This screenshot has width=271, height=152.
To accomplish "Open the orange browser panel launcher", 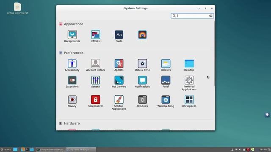I will pos(23,149).
